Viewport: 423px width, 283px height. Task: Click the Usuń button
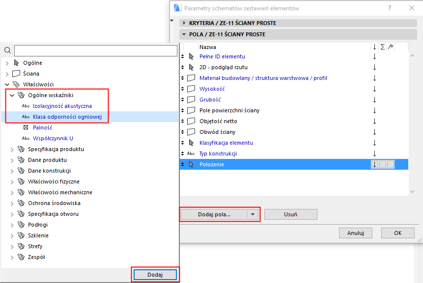pos(290,214)
